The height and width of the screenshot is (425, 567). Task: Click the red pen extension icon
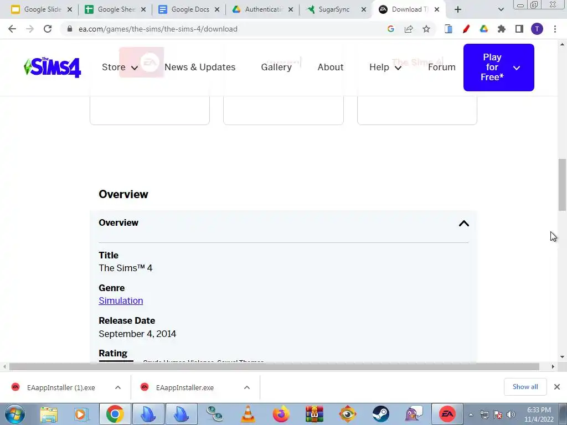point(466,29)
